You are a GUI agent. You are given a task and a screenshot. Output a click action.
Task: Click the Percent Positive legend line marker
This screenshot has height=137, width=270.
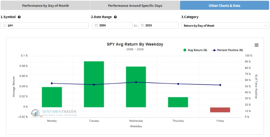[x=214, y=50]
